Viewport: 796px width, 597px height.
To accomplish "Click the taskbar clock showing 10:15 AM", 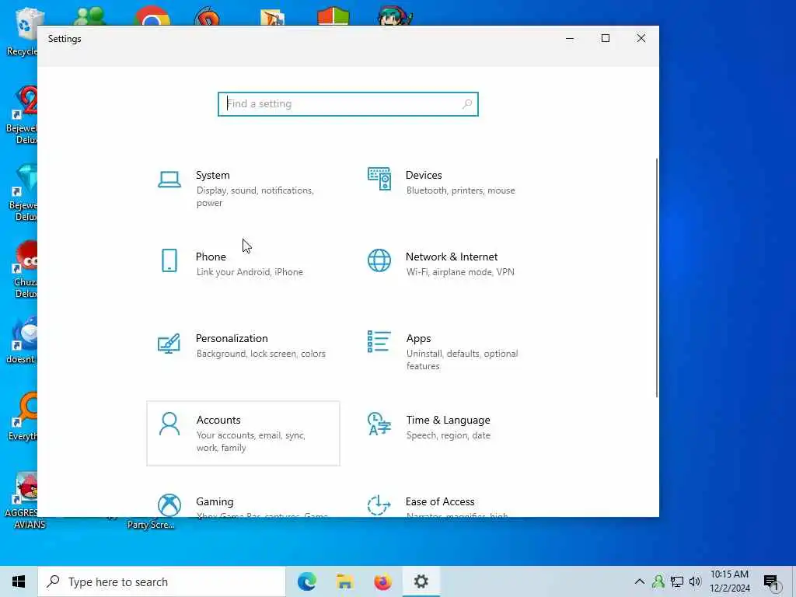I will 729,581.
